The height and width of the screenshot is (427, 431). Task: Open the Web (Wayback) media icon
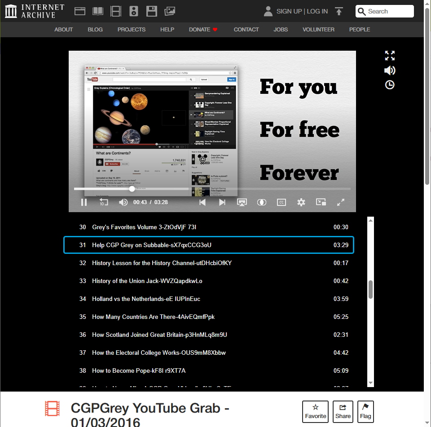click(80, 11)
